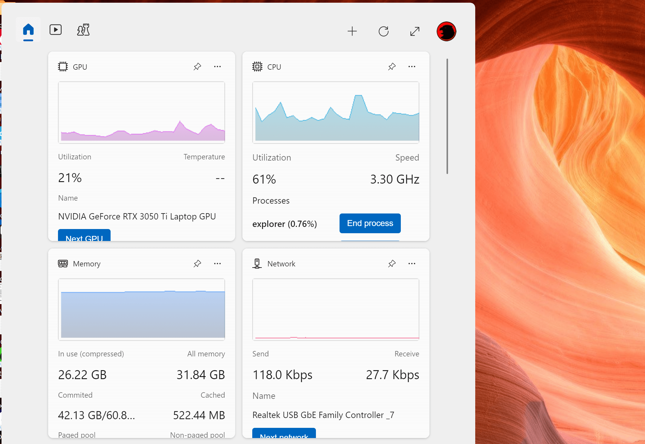This screenshot has height=444, width=645.
Task: Pin the CPU widget
Action: pos(392,66)
